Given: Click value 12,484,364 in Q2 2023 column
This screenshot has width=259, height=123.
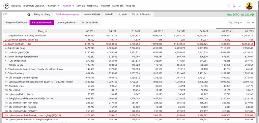Looking at the screenshot, I should click(x=248, y=44).
